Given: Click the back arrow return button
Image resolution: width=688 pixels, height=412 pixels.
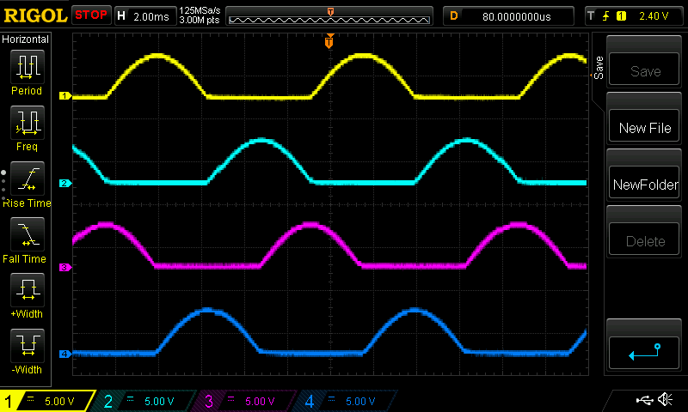Looking at the screenshot, I should 644,353.
